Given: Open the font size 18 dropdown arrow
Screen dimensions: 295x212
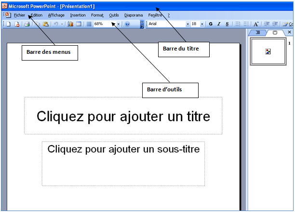Looking at the screenshot, I should click(202, 24).
